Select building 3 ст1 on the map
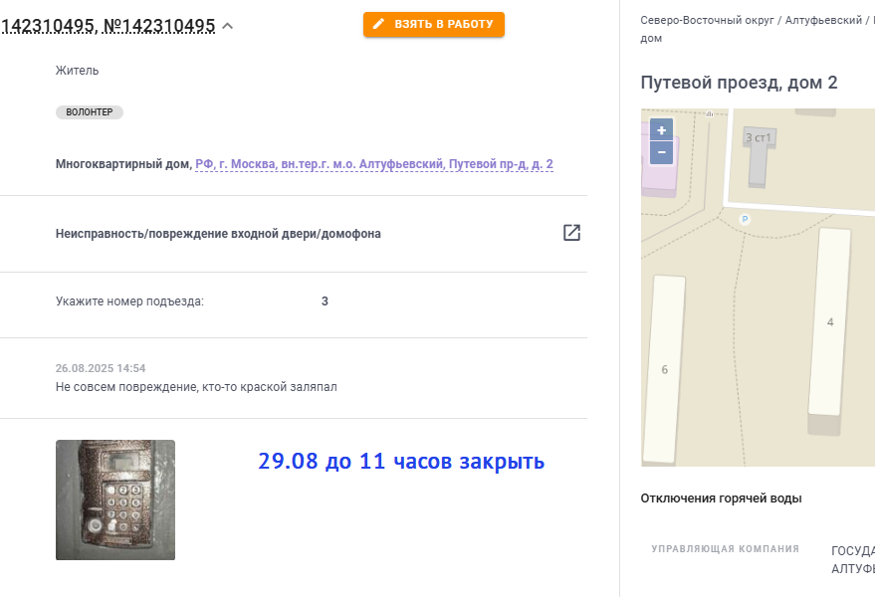 pos(759,156)
